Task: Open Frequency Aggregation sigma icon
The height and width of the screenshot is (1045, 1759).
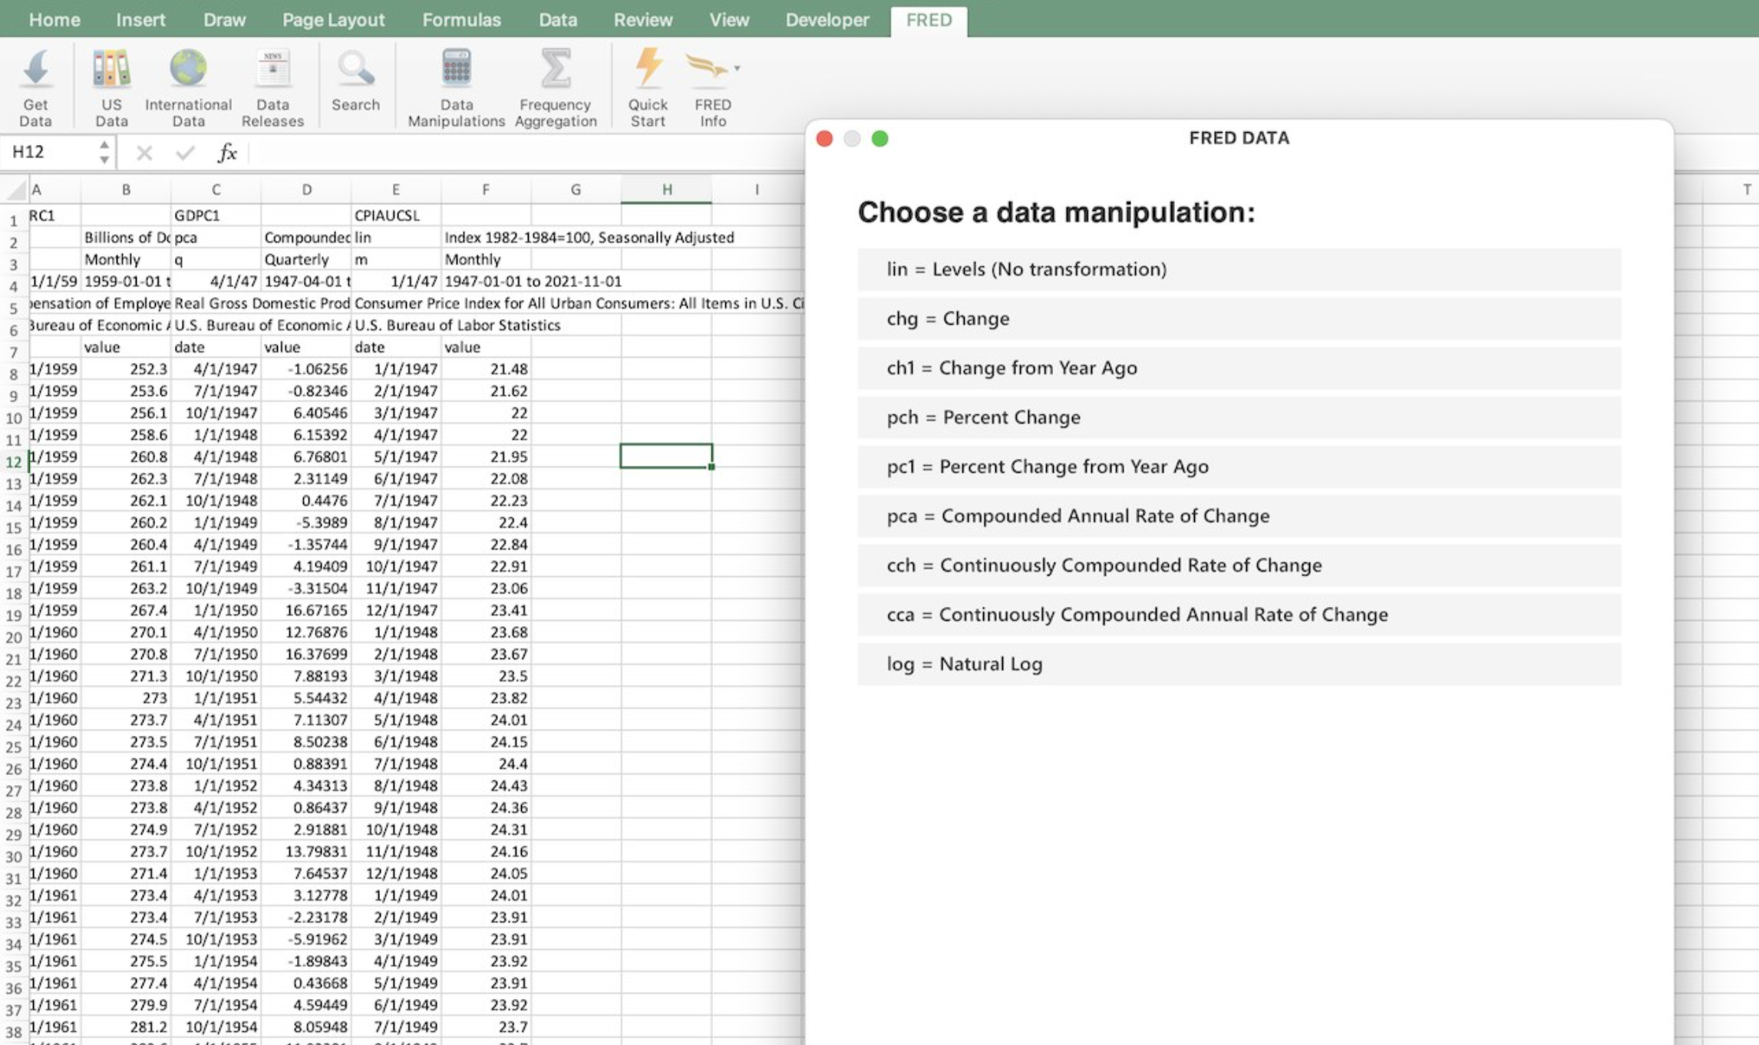Action: pyautogui.click(x=556, y=84)
